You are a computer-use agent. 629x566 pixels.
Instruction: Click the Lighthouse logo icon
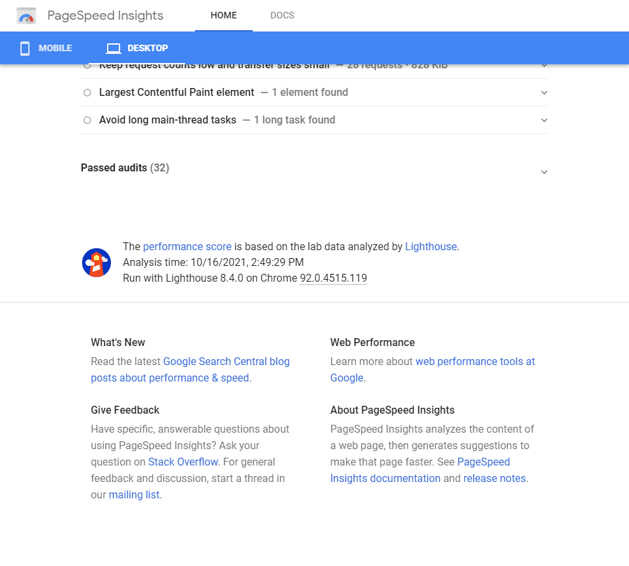click(x=96, y=263)
